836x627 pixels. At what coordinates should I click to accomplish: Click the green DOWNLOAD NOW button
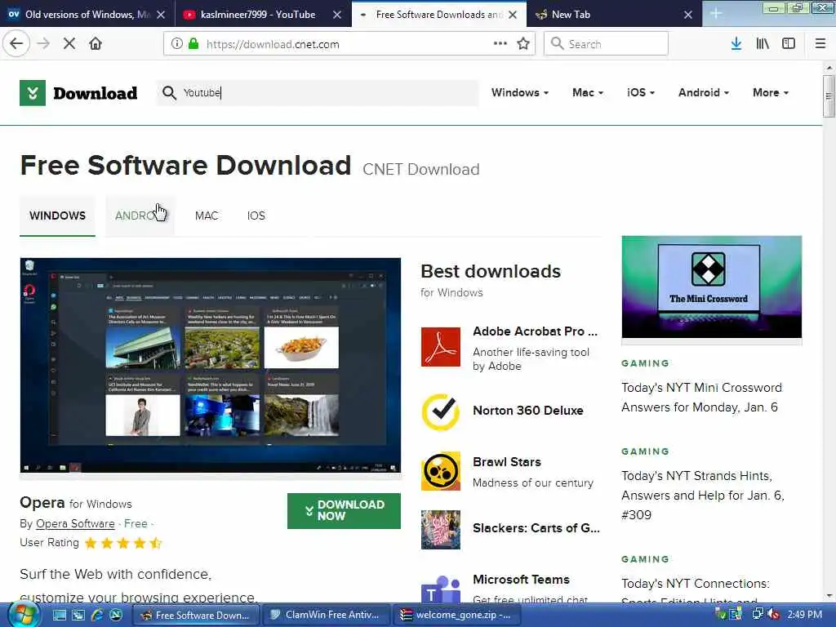(x=344, y=511)
